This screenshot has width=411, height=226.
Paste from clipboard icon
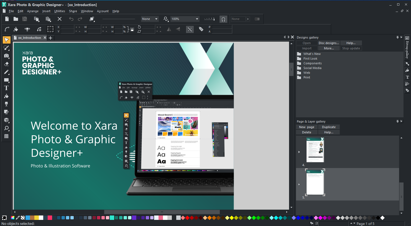[48, 19]
